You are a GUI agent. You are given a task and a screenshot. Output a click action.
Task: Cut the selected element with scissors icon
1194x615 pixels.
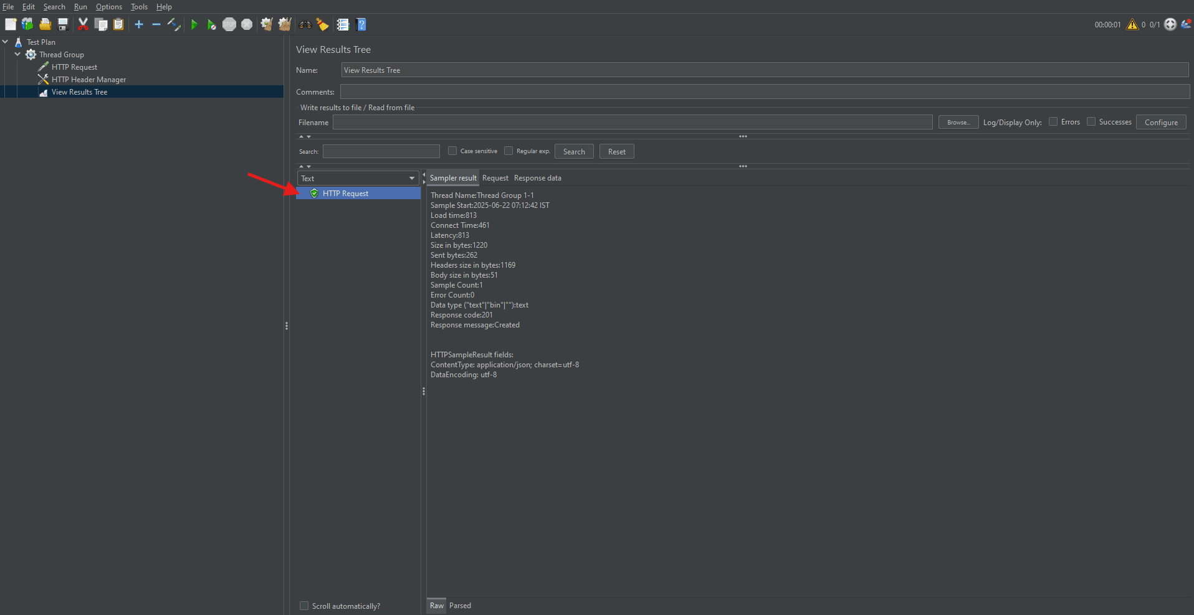point(83,24)
